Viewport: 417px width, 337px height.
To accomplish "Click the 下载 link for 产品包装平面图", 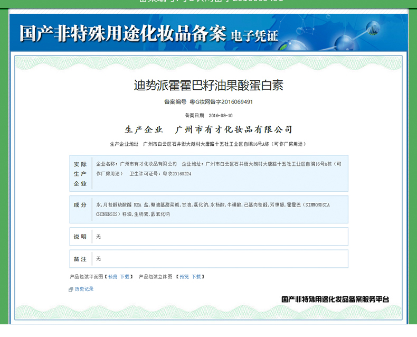I will pyautogui.click(x=125, y=277).
